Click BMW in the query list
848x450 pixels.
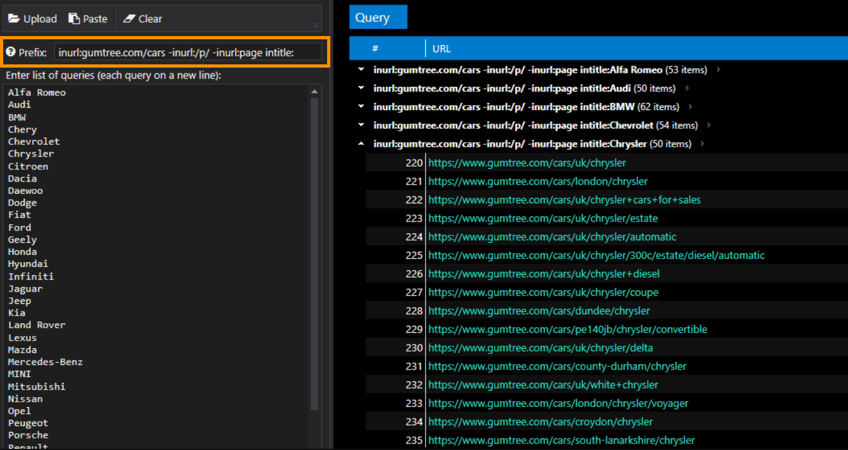[17, 117]
